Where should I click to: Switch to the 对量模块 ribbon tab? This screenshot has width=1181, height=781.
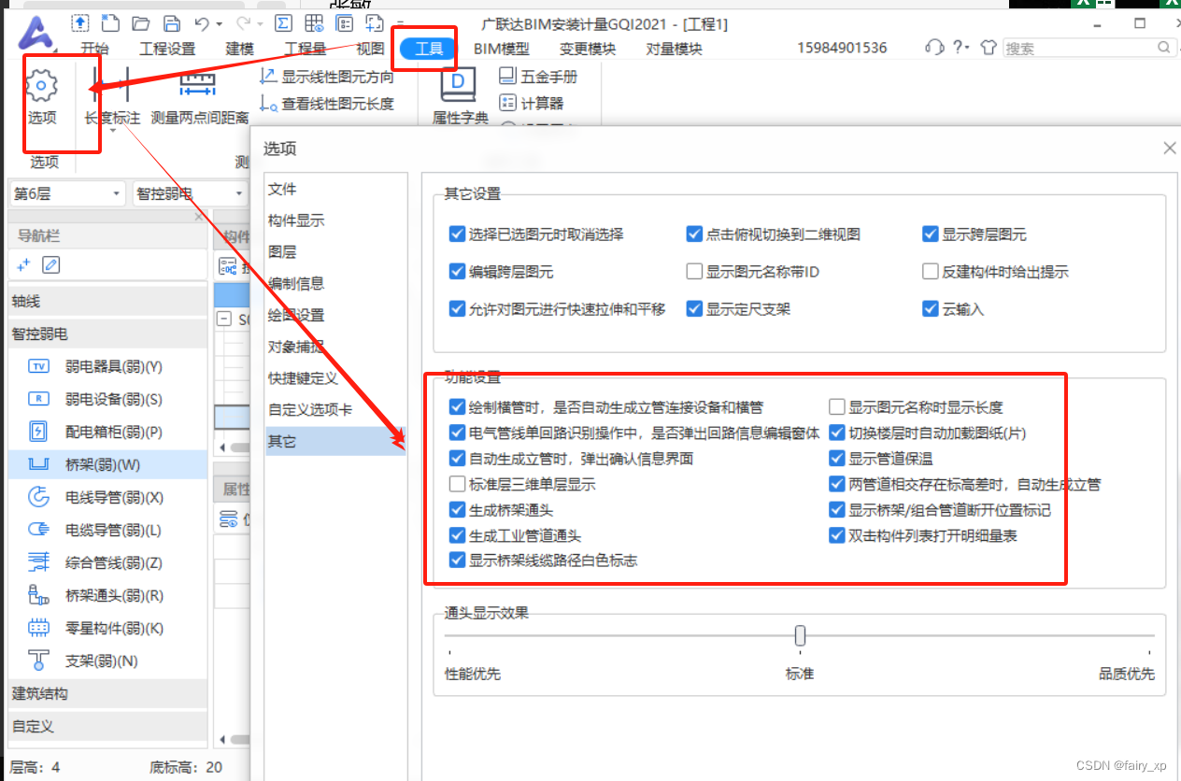pyautogui.click(x=674, y=49)
